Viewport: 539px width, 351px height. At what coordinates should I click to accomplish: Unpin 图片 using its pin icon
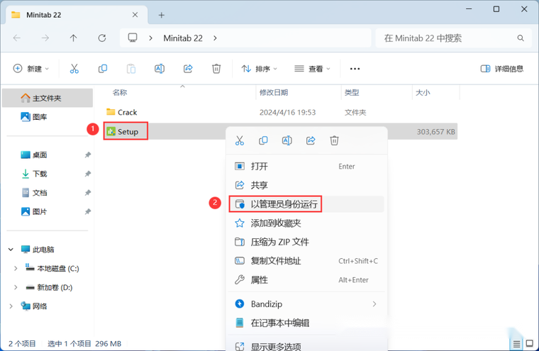(x=88, y=212)
